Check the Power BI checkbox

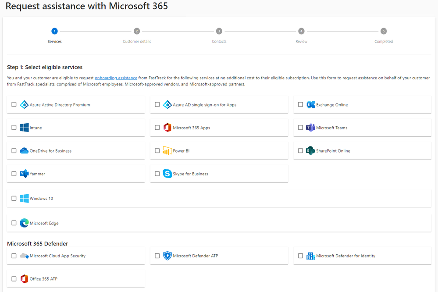pos(157,151)
